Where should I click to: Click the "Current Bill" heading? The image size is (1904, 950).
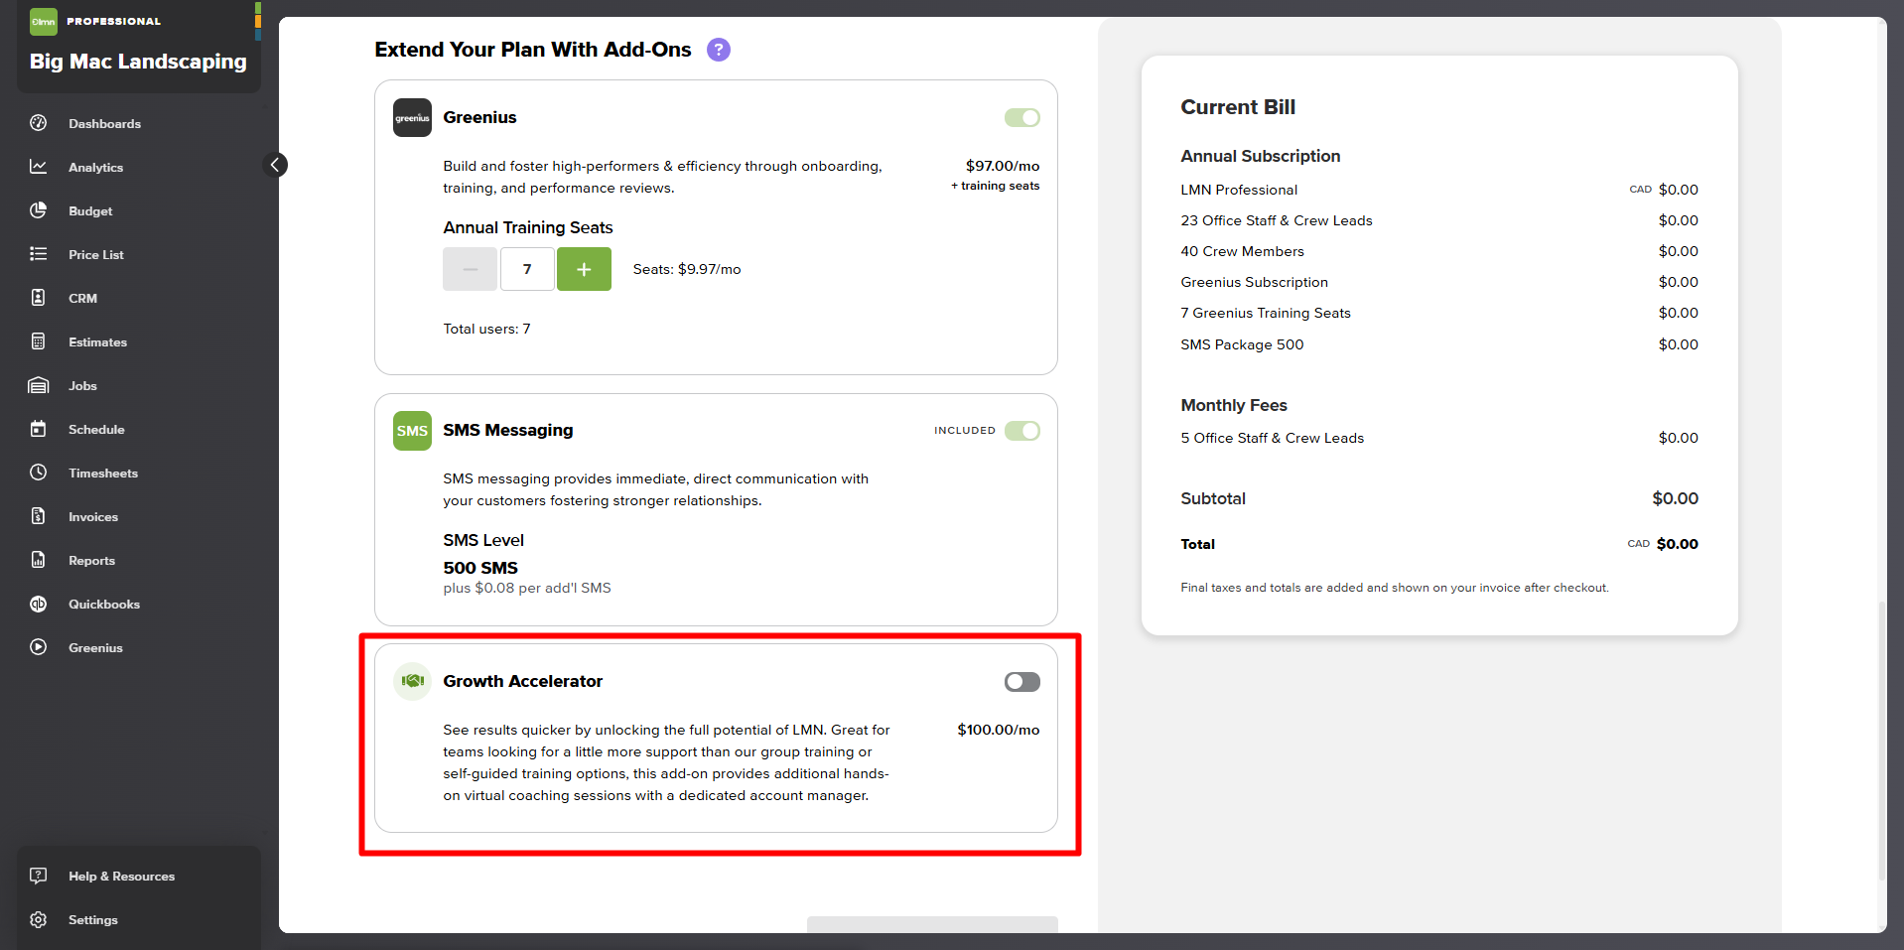(1238, 107)
